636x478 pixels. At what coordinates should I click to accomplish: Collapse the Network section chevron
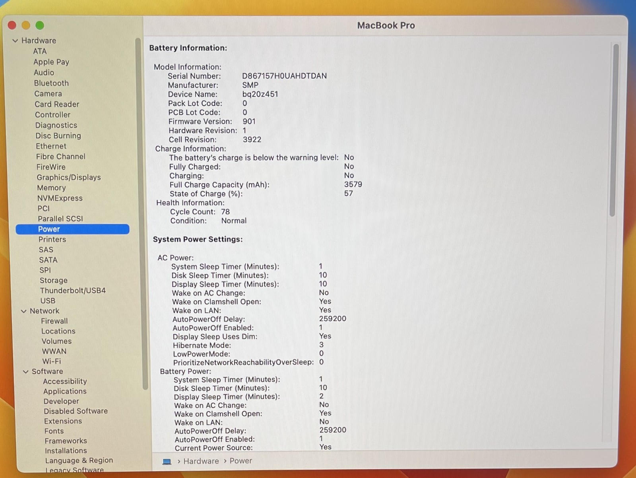point(24,311)
